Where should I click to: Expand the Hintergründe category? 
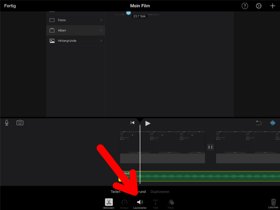click(75, 41)
